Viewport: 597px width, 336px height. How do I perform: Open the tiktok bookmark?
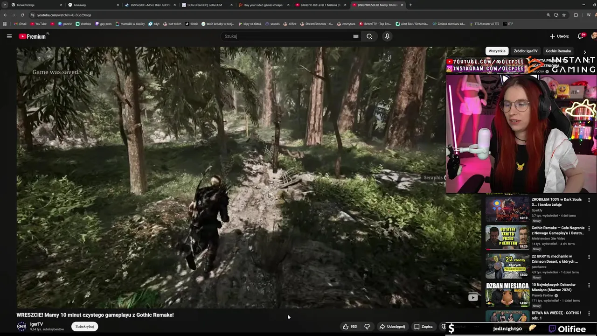(x=192, y=24)
